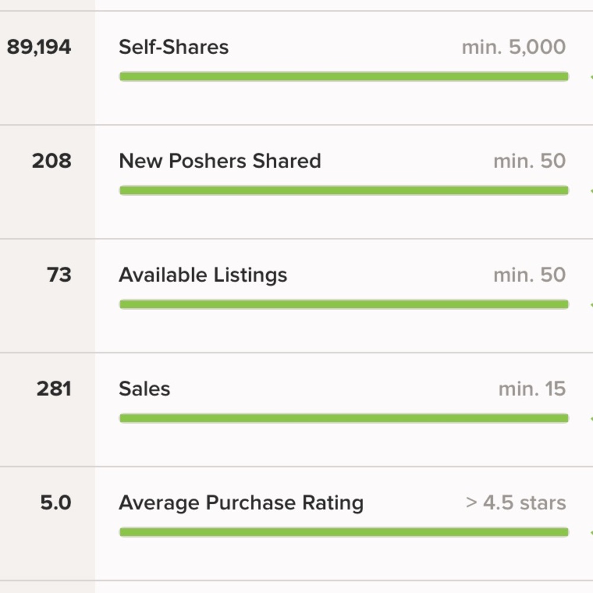The height and width of the screenshot is (593, 593).
Task: Select the 73 available listings count
Action: coord(59,275)
